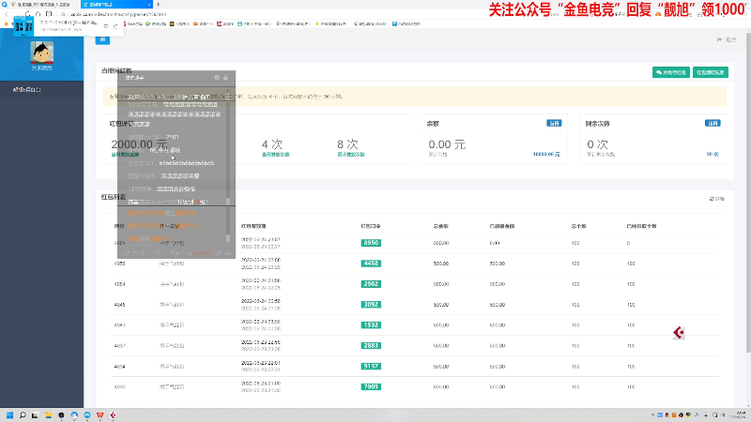Click the 10000.00 yuan link in balance card
The width and height of the screenshot is (751, 422).
point(546,155)
